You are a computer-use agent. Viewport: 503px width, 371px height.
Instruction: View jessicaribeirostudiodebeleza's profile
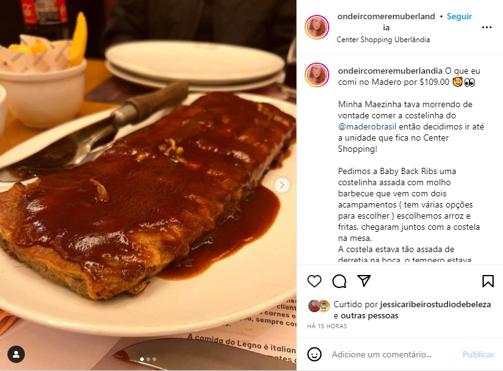pos(435,304)
